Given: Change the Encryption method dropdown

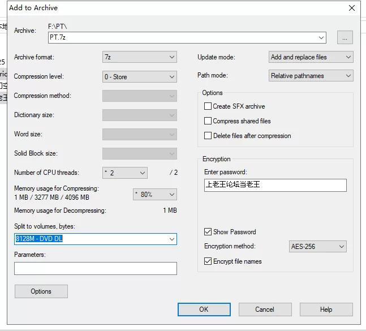Looking at the screenshot, I should pyautogui.click(x=317, y=247).
